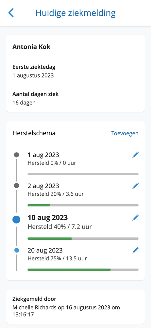Click the 75% recovery progress bar
The image size is (151, 328).
pyautogui.click(x=83, y=270)
